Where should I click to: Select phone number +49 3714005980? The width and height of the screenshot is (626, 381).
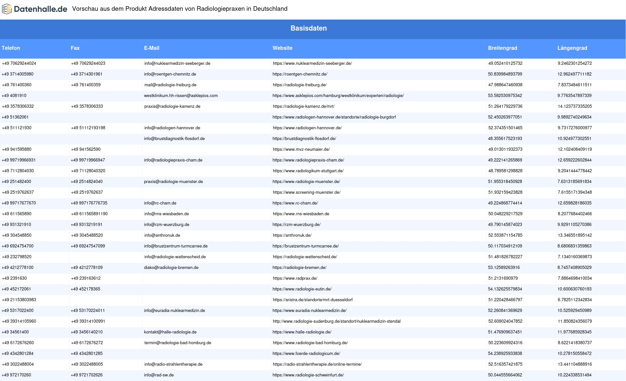click(18, 74)
